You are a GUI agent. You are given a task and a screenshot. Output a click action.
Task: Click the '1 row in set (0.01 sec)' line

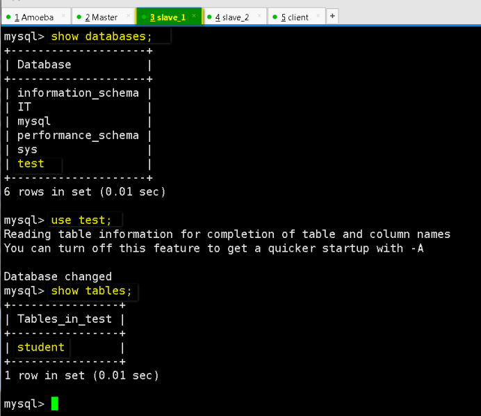81,376
